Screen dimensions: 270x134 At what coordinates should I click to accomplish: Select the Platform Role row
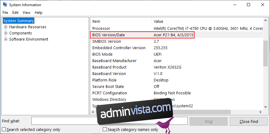pyautogui.click(x=177, y=80)
